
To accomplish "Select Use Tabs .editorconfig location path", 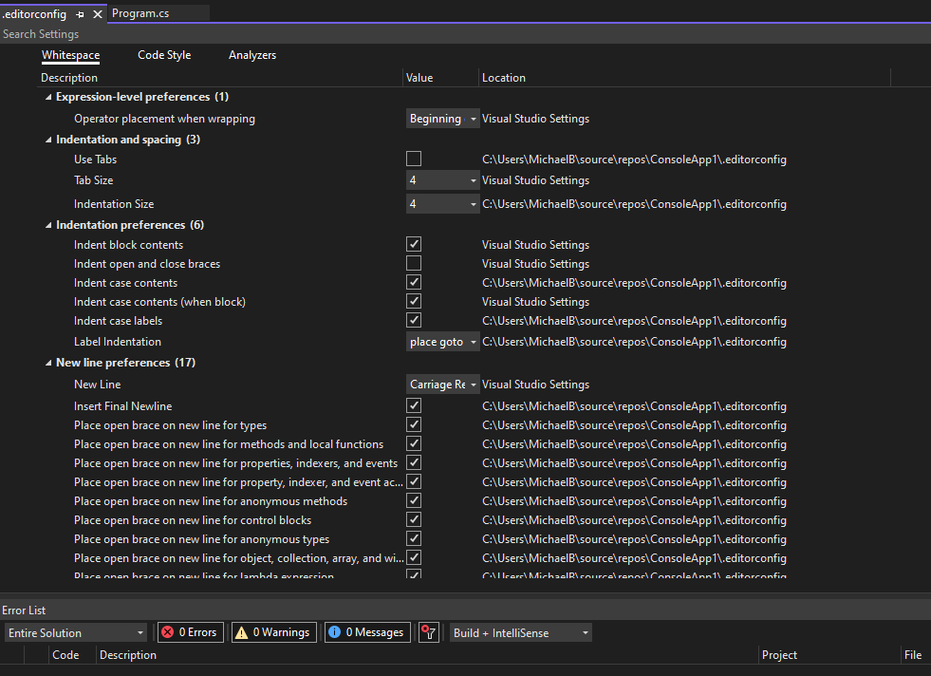I will (x=634, y=160).
